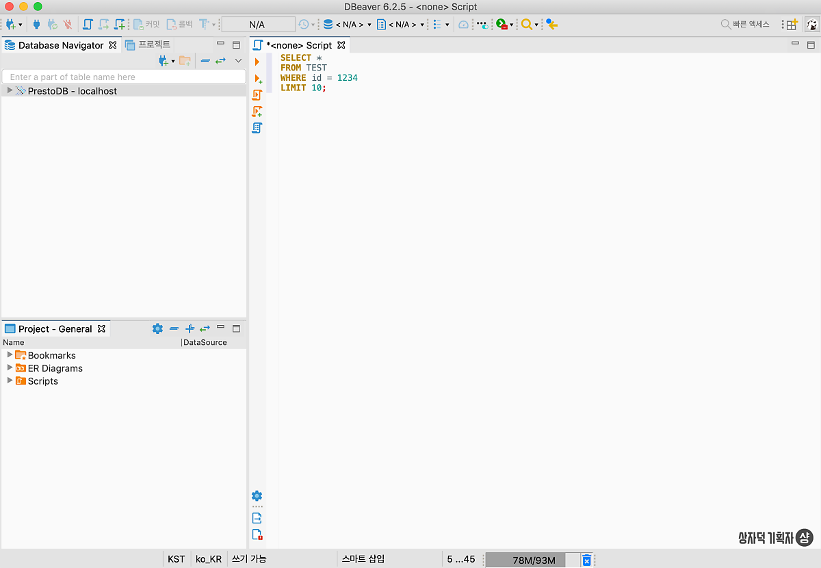The height and width of the screenshot is (568, 821).
Task: Click the Connect plug icon in the main toolbar
Action: point(36,25)
